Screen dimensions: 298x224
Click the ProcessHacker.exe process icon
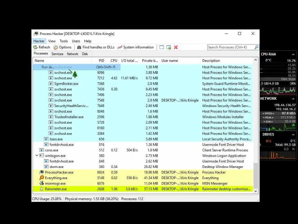click(x=41, y=172)
